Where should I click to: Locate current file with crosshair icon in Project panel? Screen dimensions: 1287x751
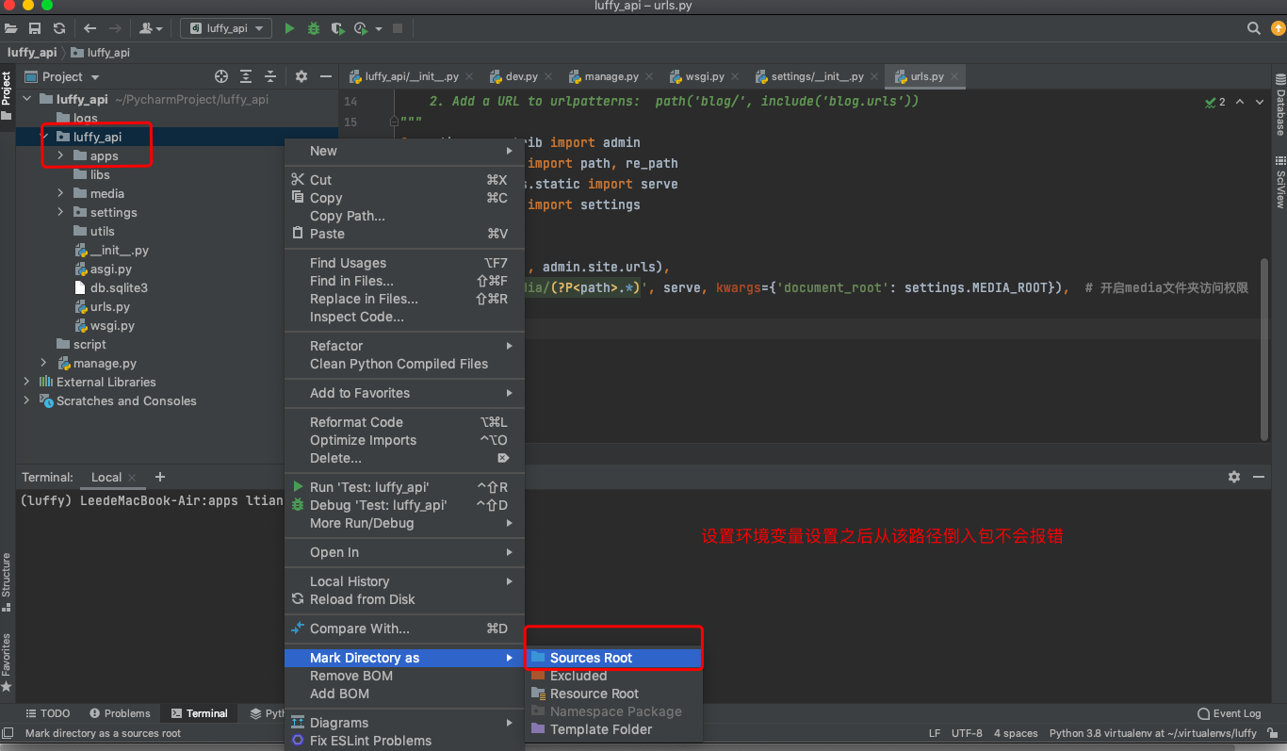coord(221,76)
